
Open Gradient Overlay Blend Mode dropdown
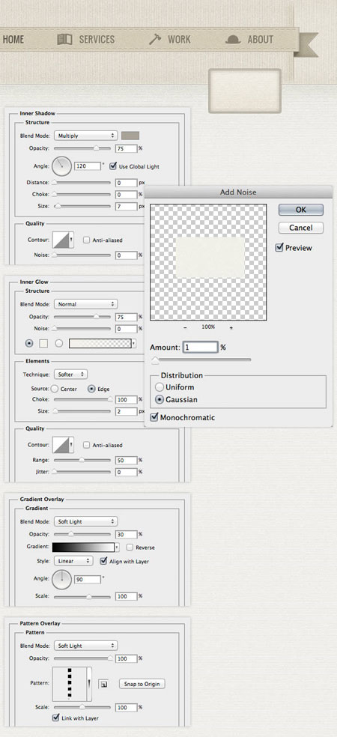pyautogui.click(x=85, y=521)
